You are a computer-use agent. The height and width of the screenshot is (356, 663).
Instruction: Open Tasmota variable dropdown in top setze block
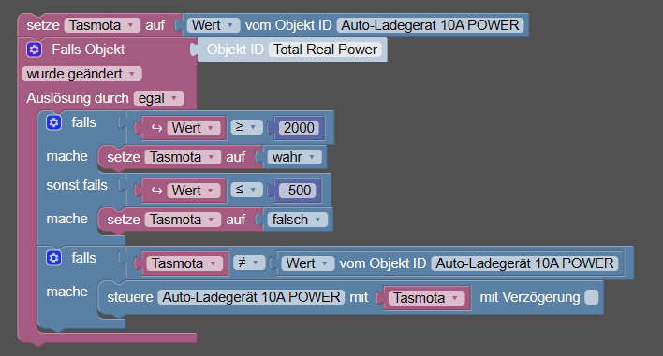(102, 25)
